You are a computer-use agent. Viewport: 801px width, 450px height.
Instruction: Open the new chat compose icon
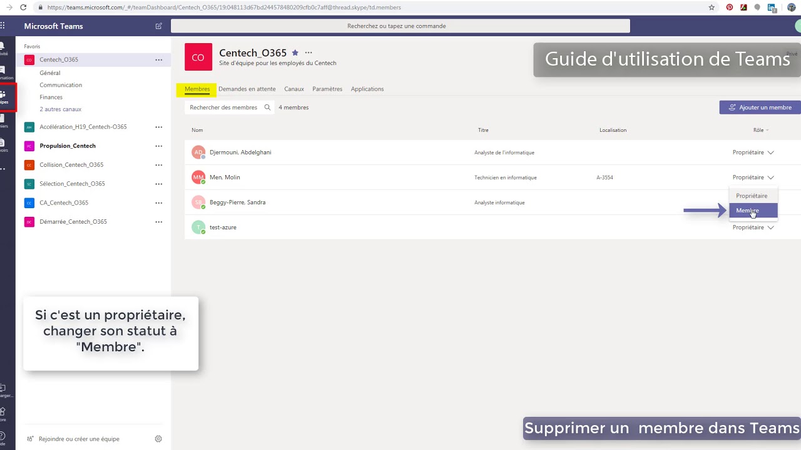[x=158, y=26]
